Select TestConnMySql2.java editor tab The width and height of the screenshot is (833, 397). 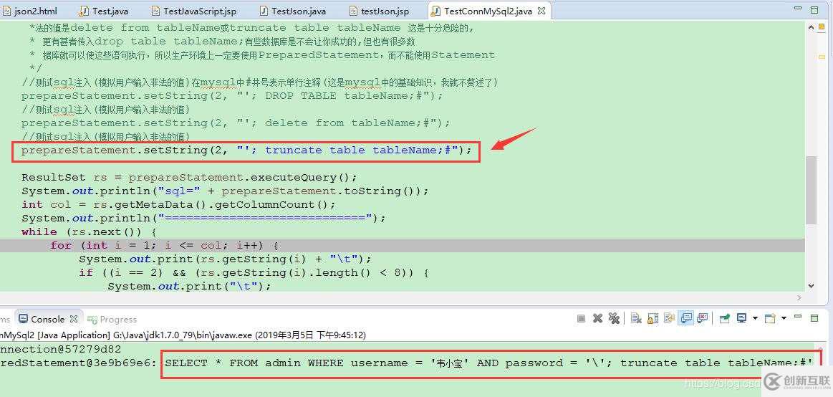pyautogui.click(x=488, y=11)
